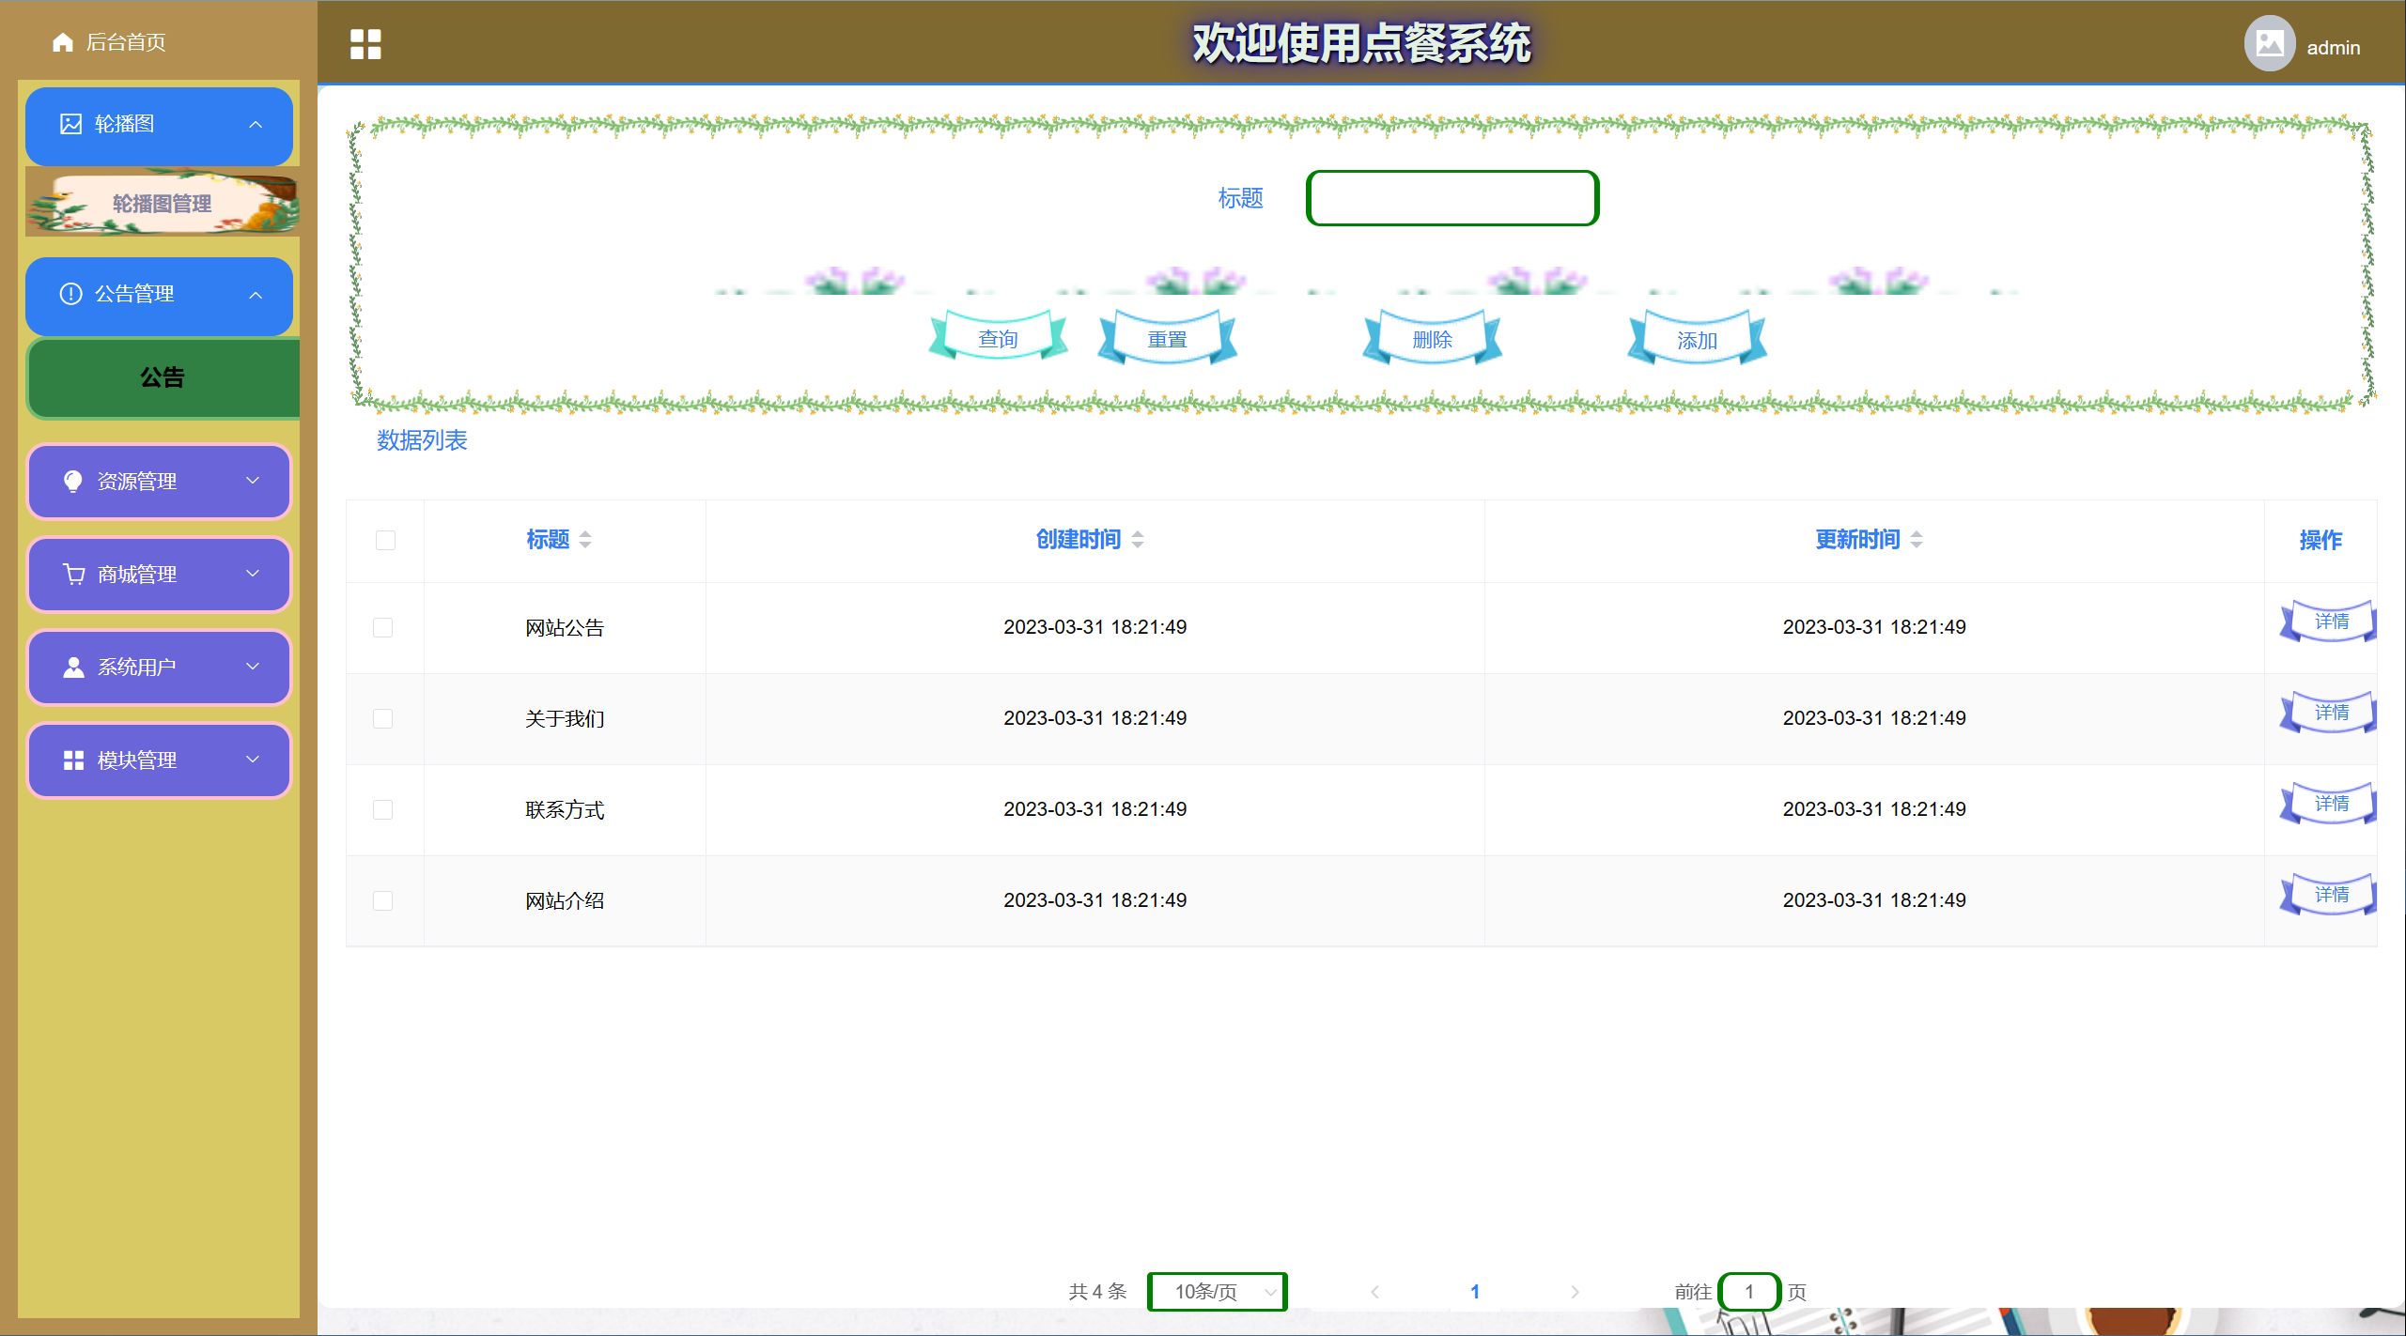This screenshot has height=1336, width=2406.
Task: Click the home icon beside 后台首页
Action: tap(63, 42)
